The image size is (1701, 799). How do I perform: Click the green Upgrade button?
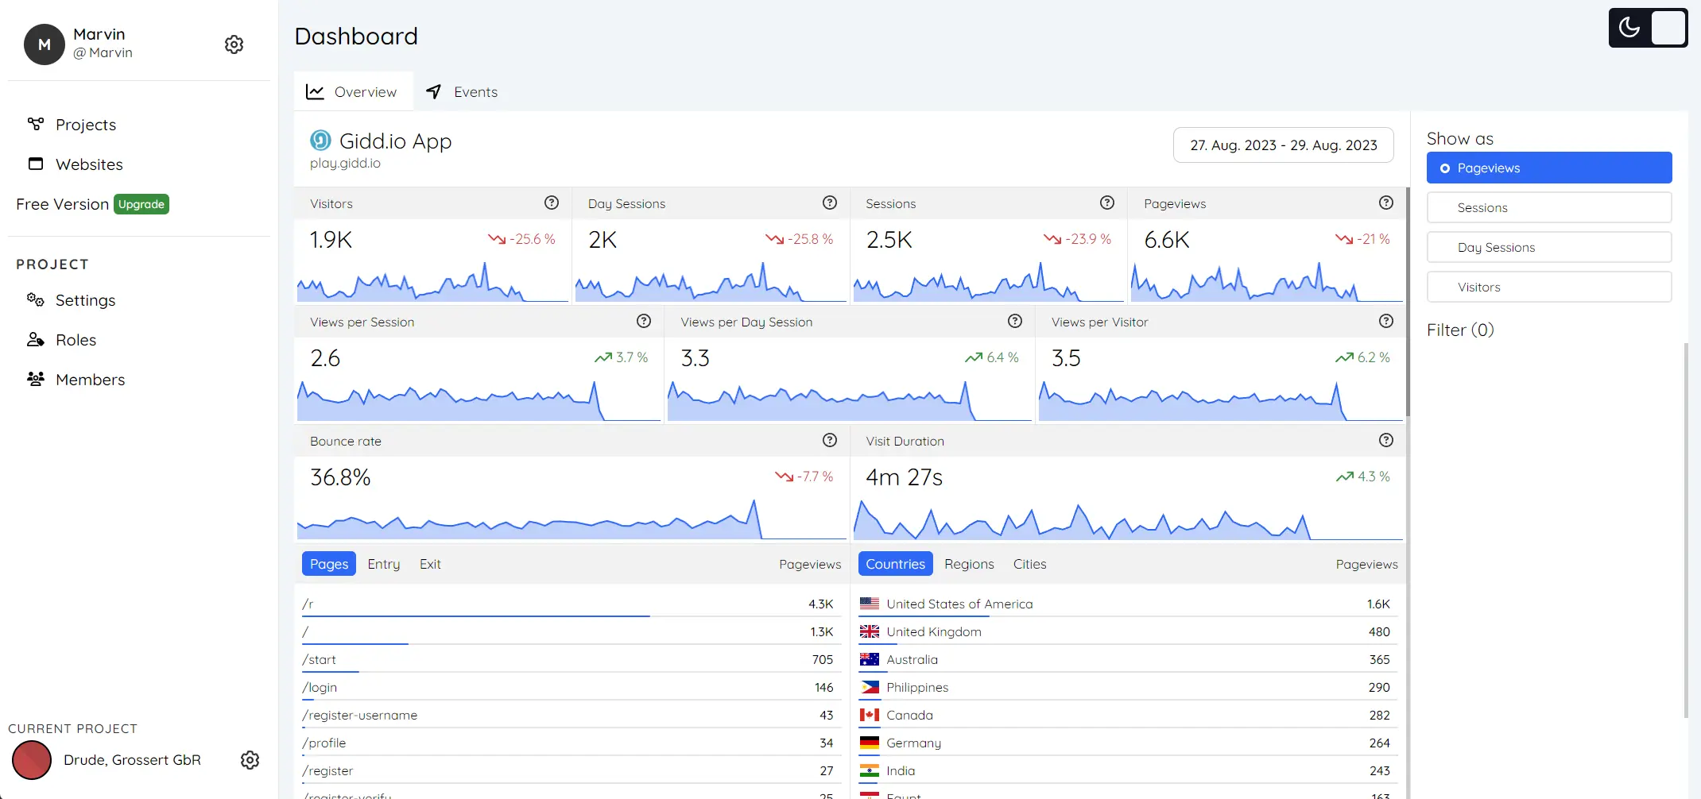(x=141, y=205)
